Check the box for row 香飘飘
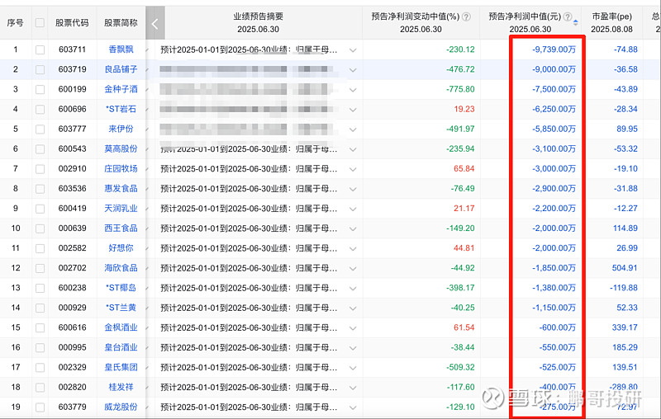The image size is (661, 419). tap(40, 49)
